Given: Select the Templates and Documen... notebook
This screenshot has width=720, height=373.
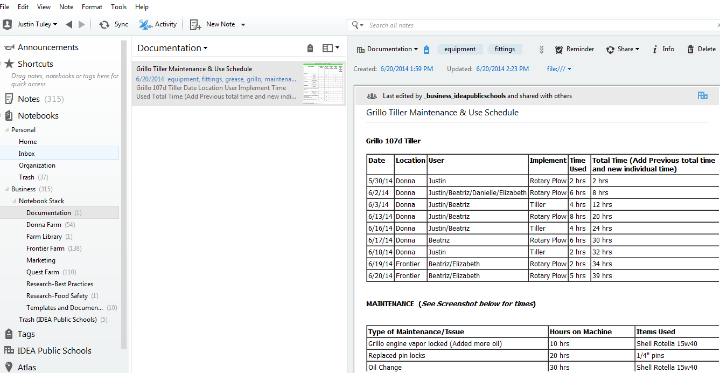Looking at the screenshot, I should (x=72, y=308).
